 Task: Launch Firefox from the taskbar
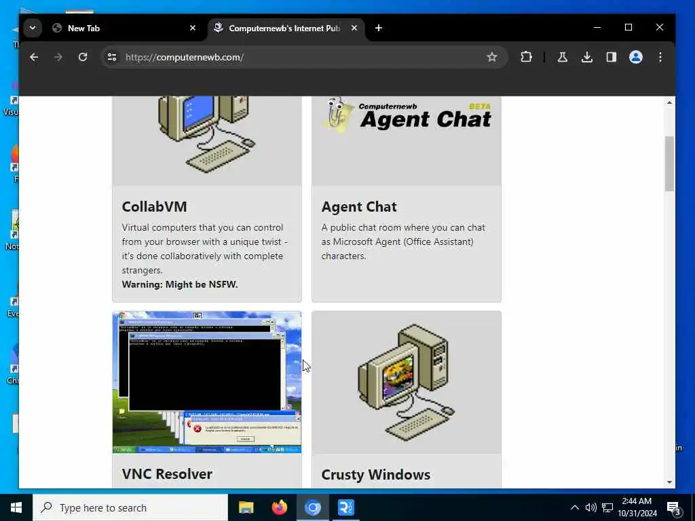pyautogui.click(x=279, y=507)
